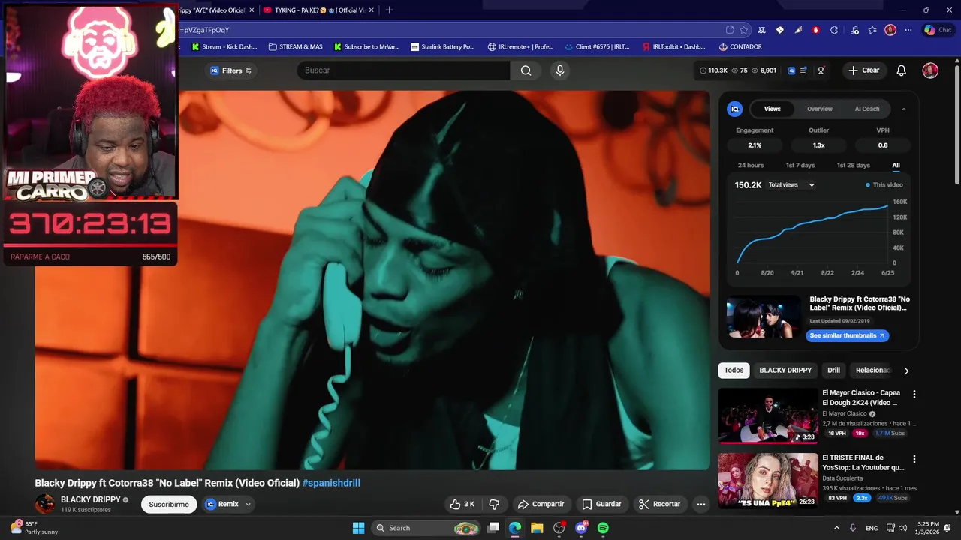Open options for El TRISTE FINAL video
Image resolution: width=961 pixels, height=540 pixels.
[x=914, y=459]
